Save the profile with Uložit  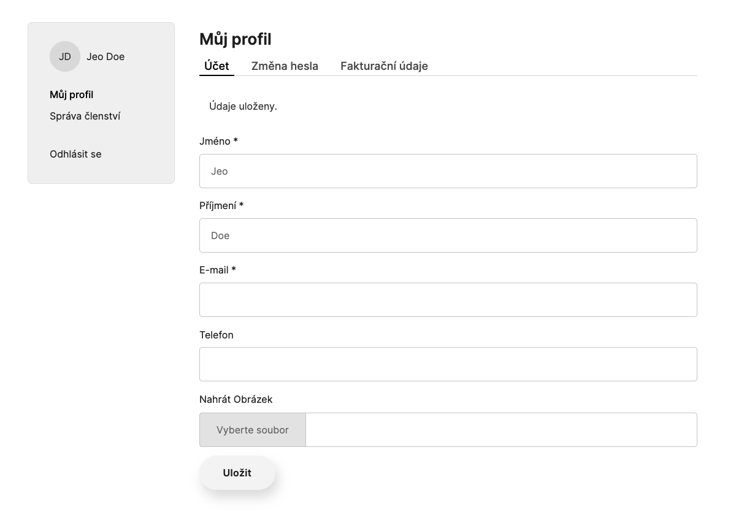(237, 473)
